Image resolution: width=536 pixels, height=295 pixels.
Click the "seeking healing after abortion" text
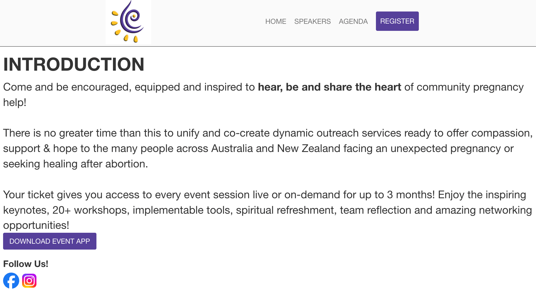[75, 164]
